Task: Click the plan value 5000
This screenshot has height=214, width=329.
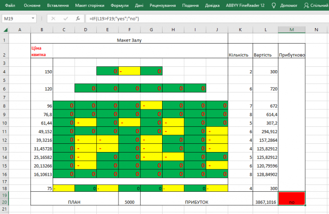Action: [130, 199]
